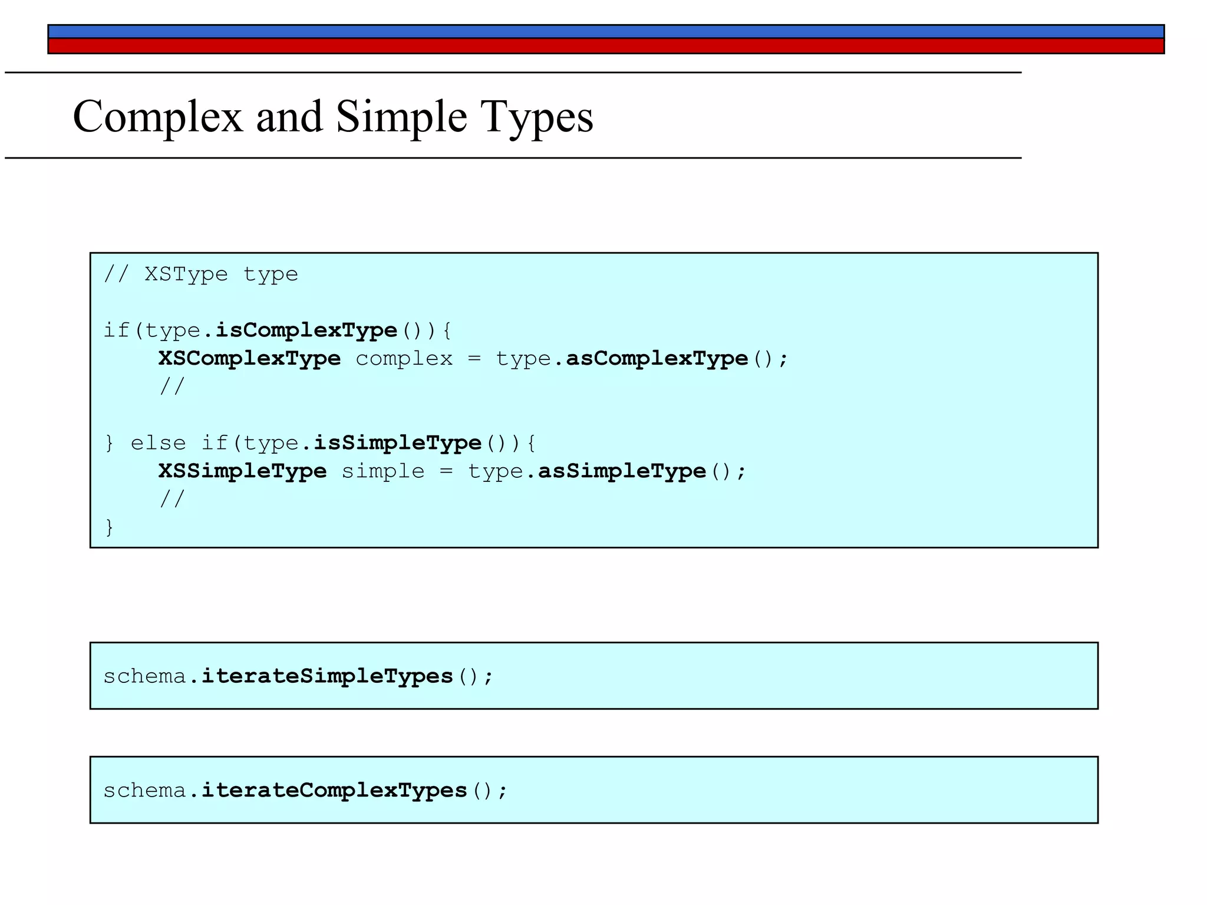Image resolution: width=1207 pixels, height=905 pixels.
Task: Select the bold 'XSSimpleType' declaration
Action: click(243, 471)
